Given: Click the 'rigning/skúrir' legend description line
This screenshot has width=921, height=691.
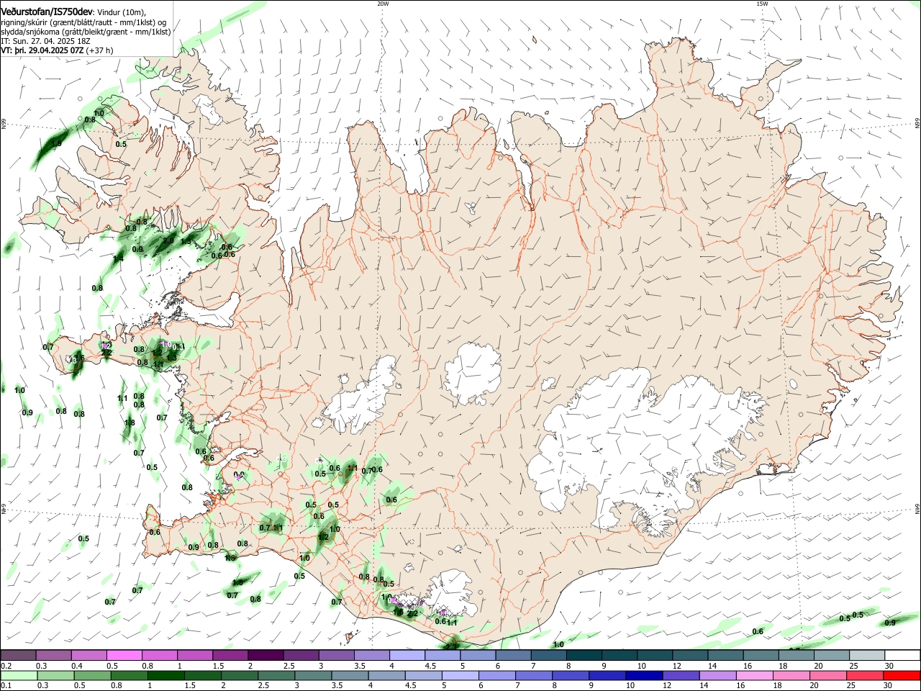Looking at the screenshot, I should [83, 22].
